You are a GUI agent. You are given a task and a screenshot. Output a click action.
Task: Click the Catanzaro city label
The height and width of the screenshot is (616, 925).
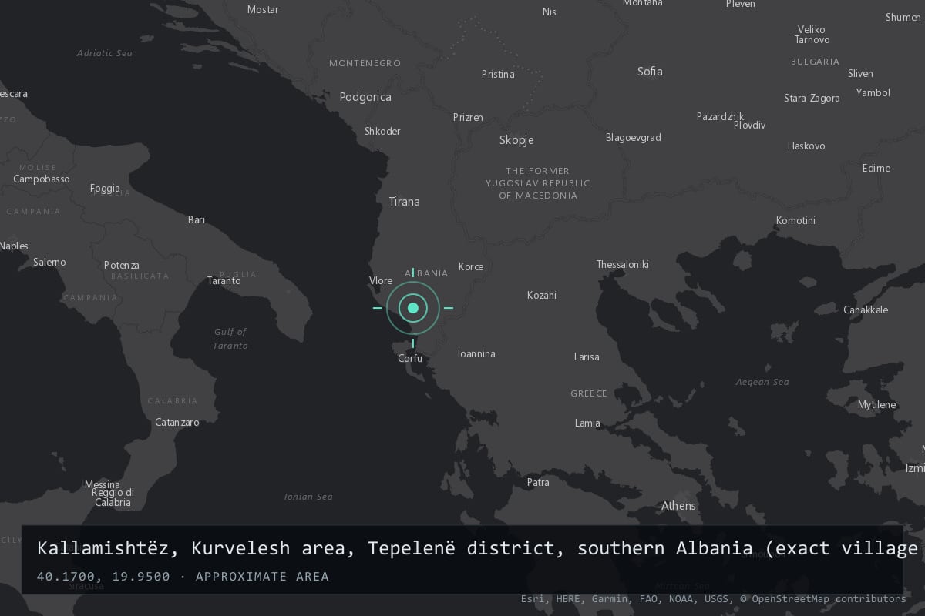177,423
